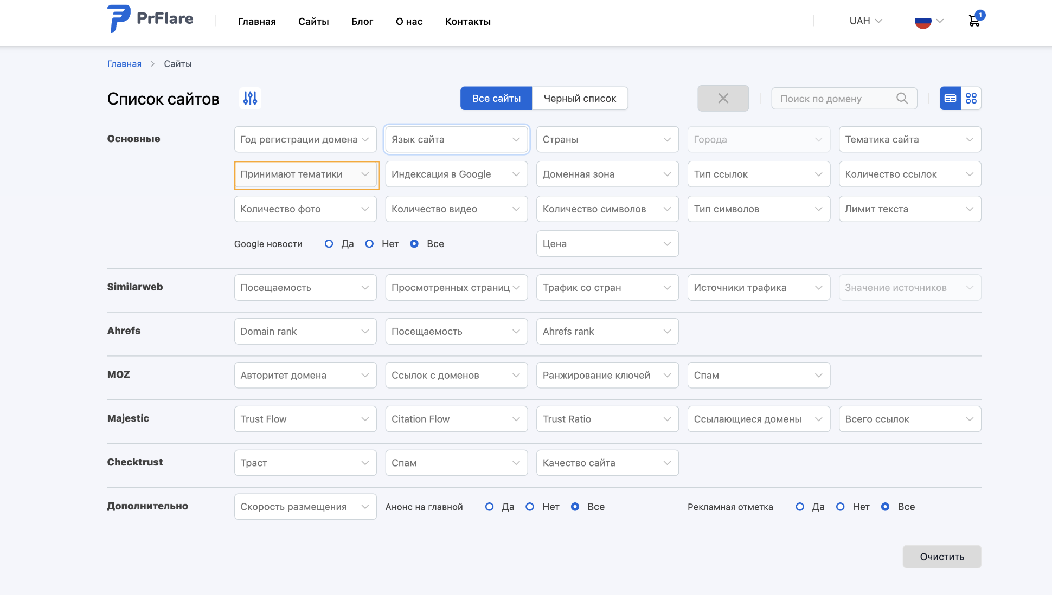Open Citation Flow dropdown

[x=457, y=419]
